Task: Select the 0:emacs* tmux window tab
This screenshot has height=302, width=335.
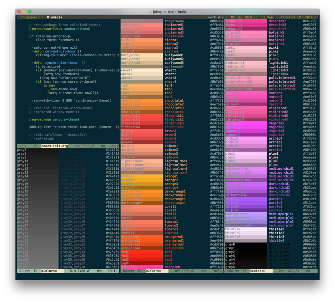Action: click(x=55, y=17)
